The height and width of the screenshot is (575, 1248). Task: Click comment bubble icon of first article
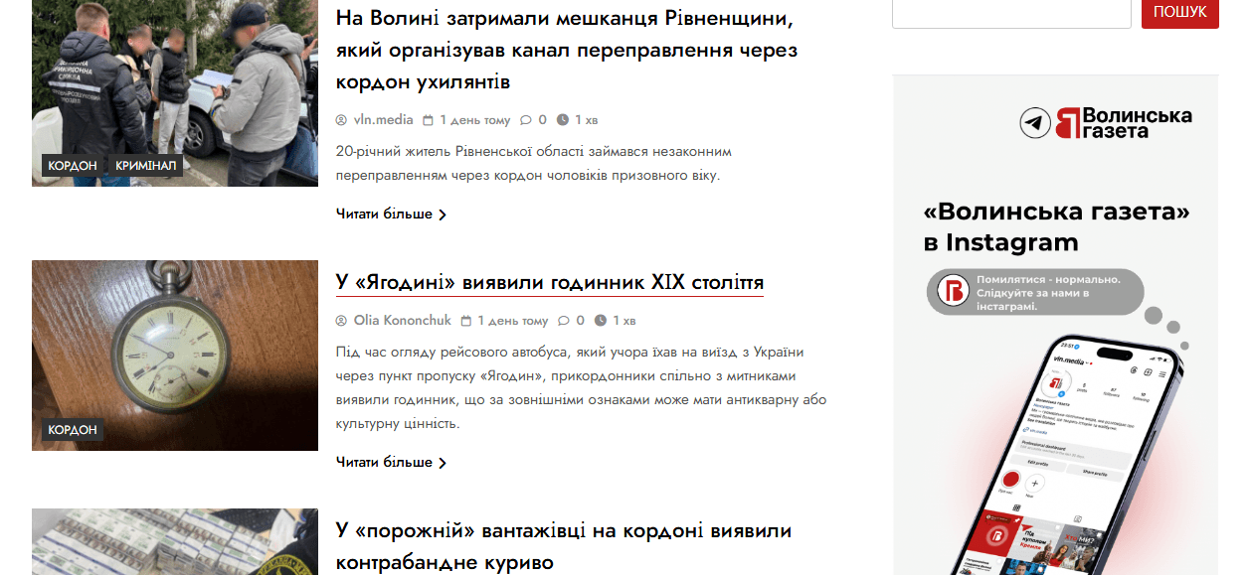[x=526, y=120]
